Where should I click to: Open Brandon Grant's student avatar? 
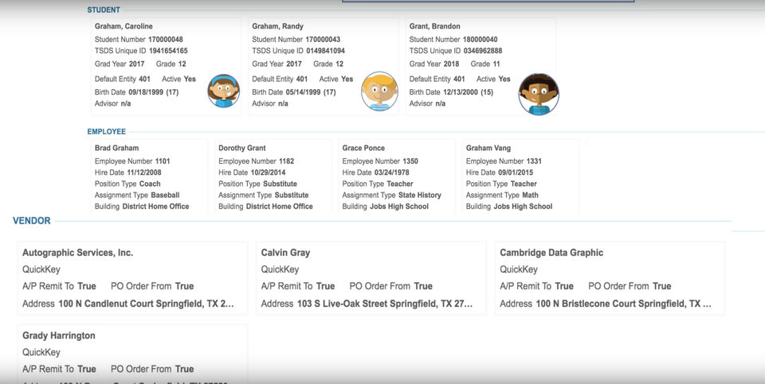click(x=539, y=94)
